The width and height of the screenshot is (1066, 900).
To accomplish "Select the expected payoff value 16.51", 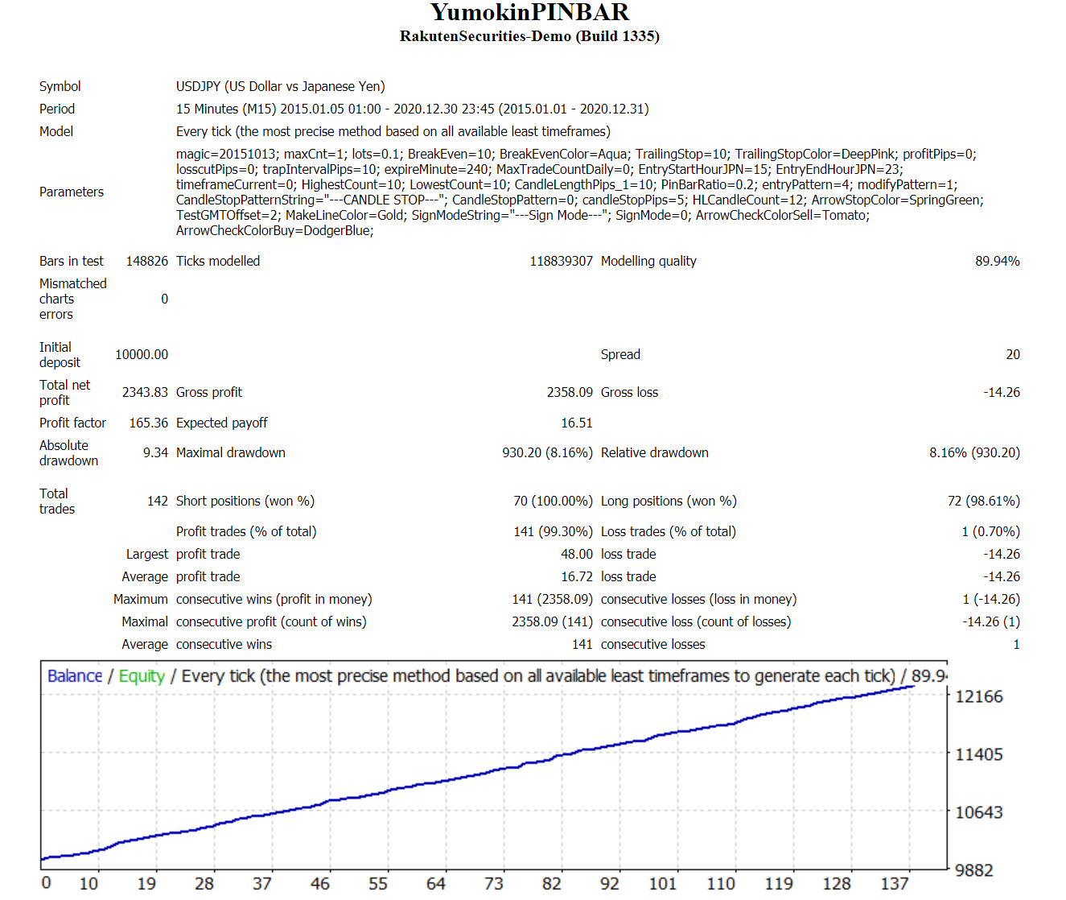I will click(577, 423).
